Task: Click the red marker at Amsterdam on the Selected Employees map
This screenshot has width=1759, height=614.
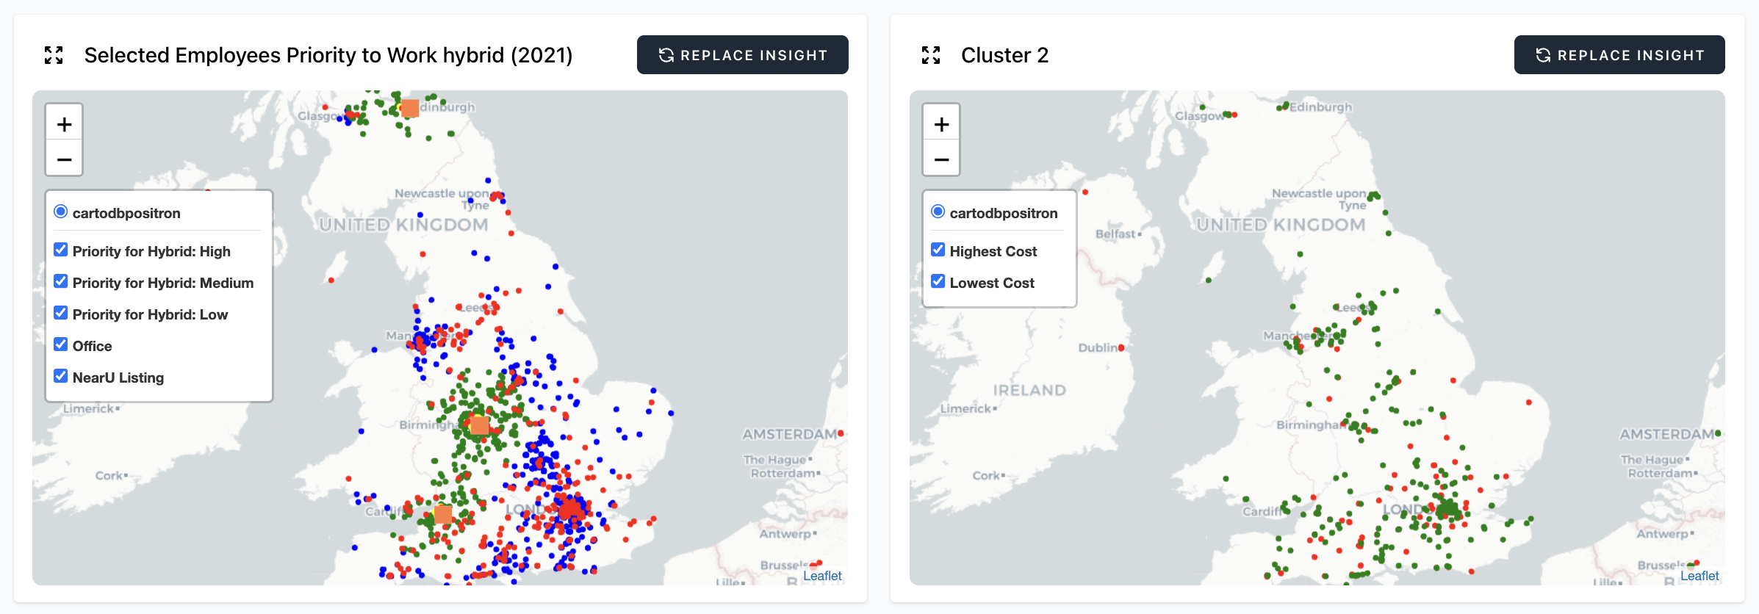Action: pyautogui.click(x=841, y=433)
